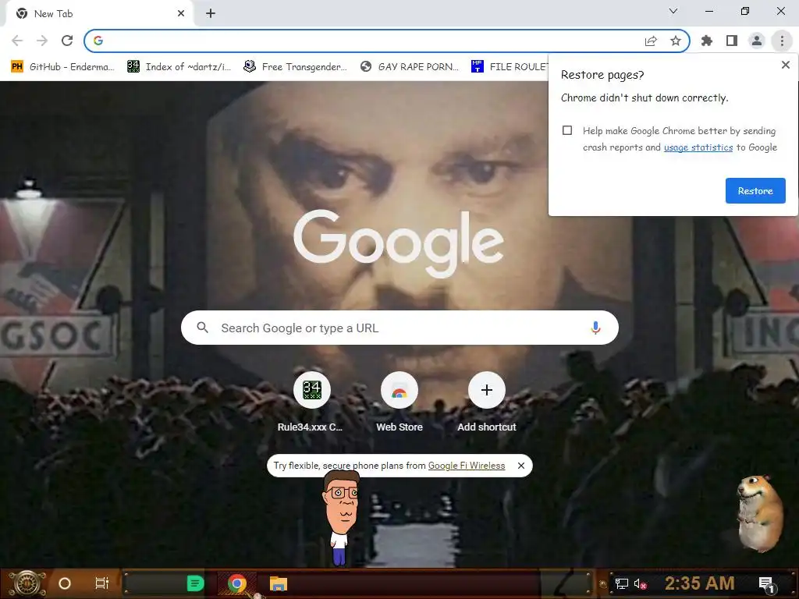The height and width of the screenshot is (599, 799).
Task: Open the Extensions puzzle-piece menu
Action: tap(707, 41)
